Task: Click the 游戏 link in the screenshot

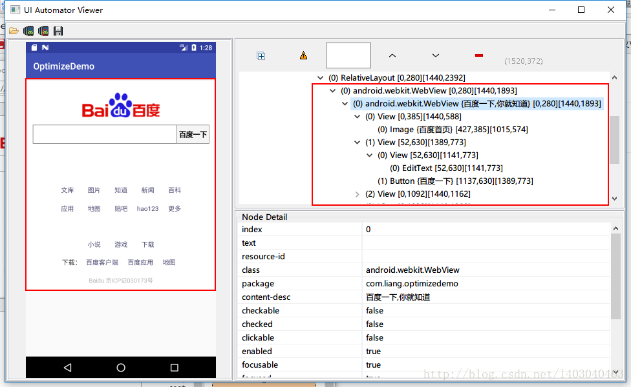Action: [x=121, y=244]
